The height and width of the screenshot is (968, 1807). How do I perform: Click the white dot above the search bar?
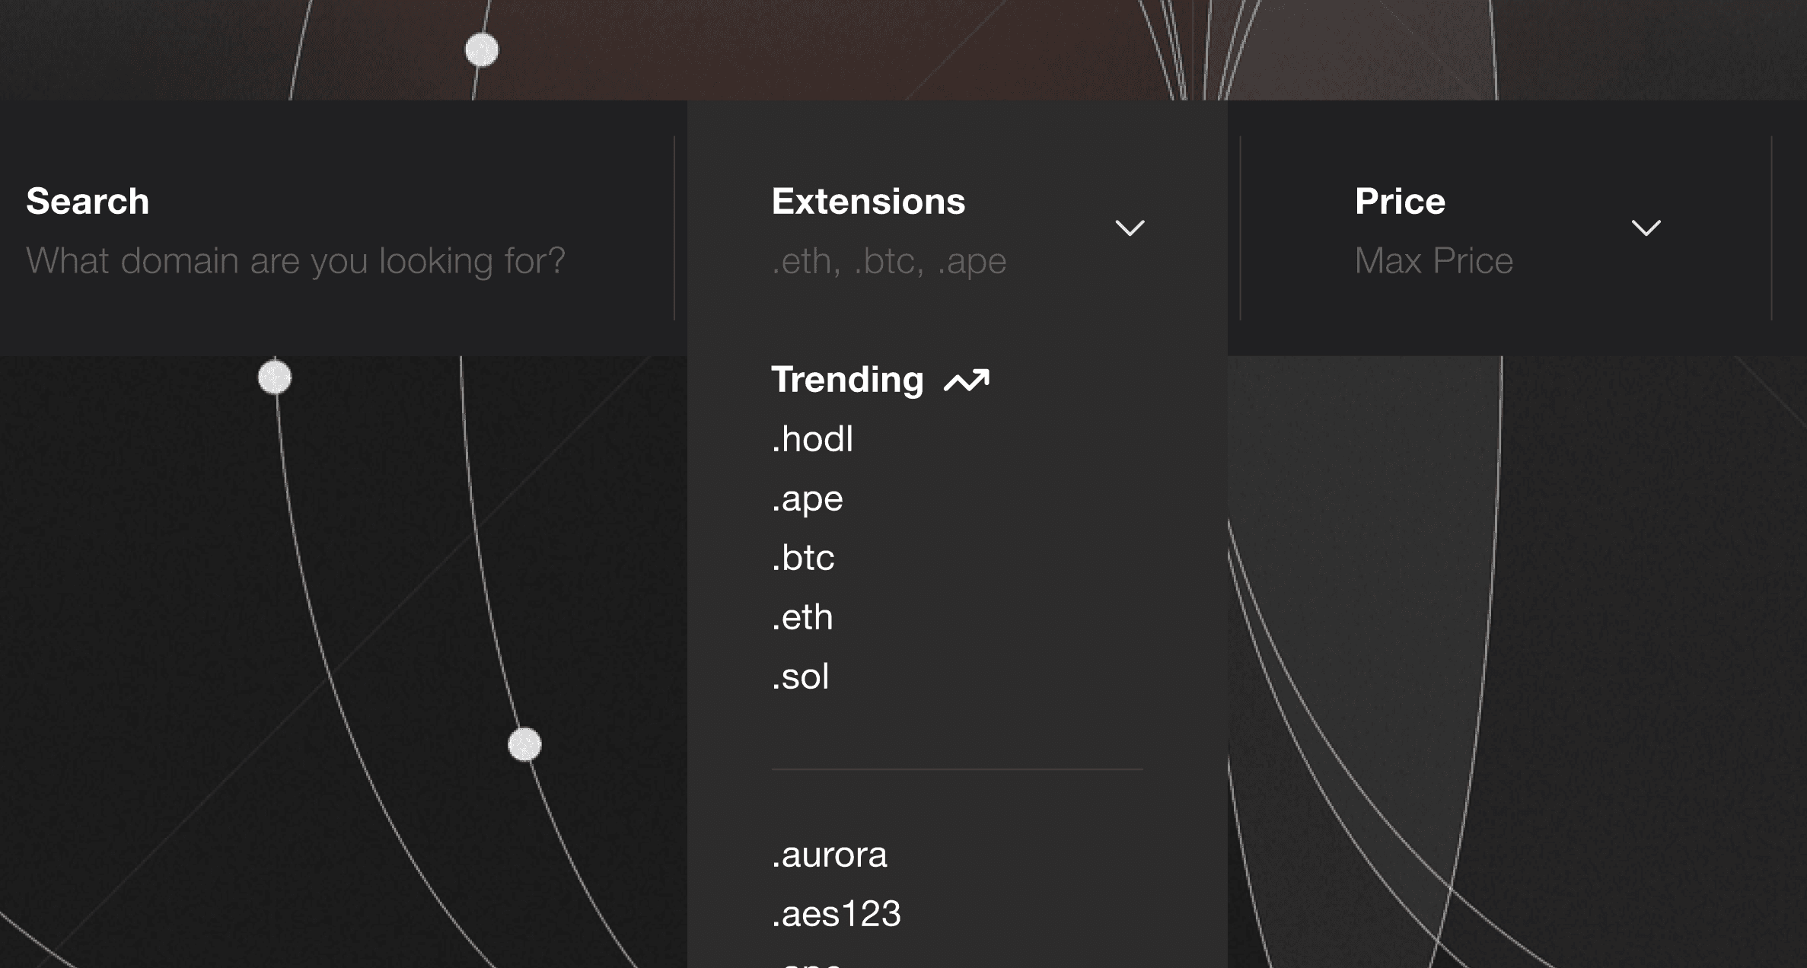tap(482, 50)
